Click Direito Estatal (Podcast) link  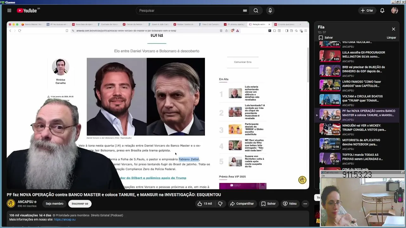coord(107,215)
